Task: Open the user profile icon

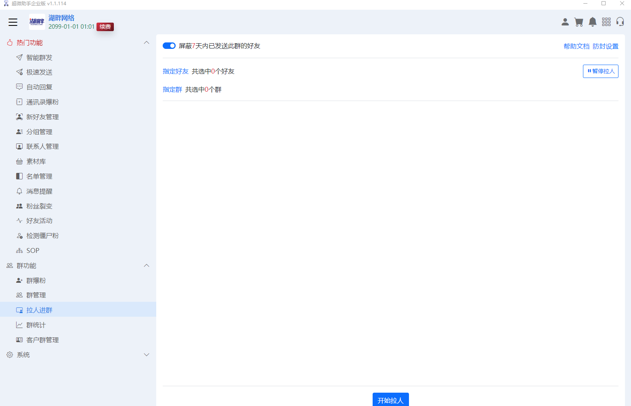Action: point(565,22)
